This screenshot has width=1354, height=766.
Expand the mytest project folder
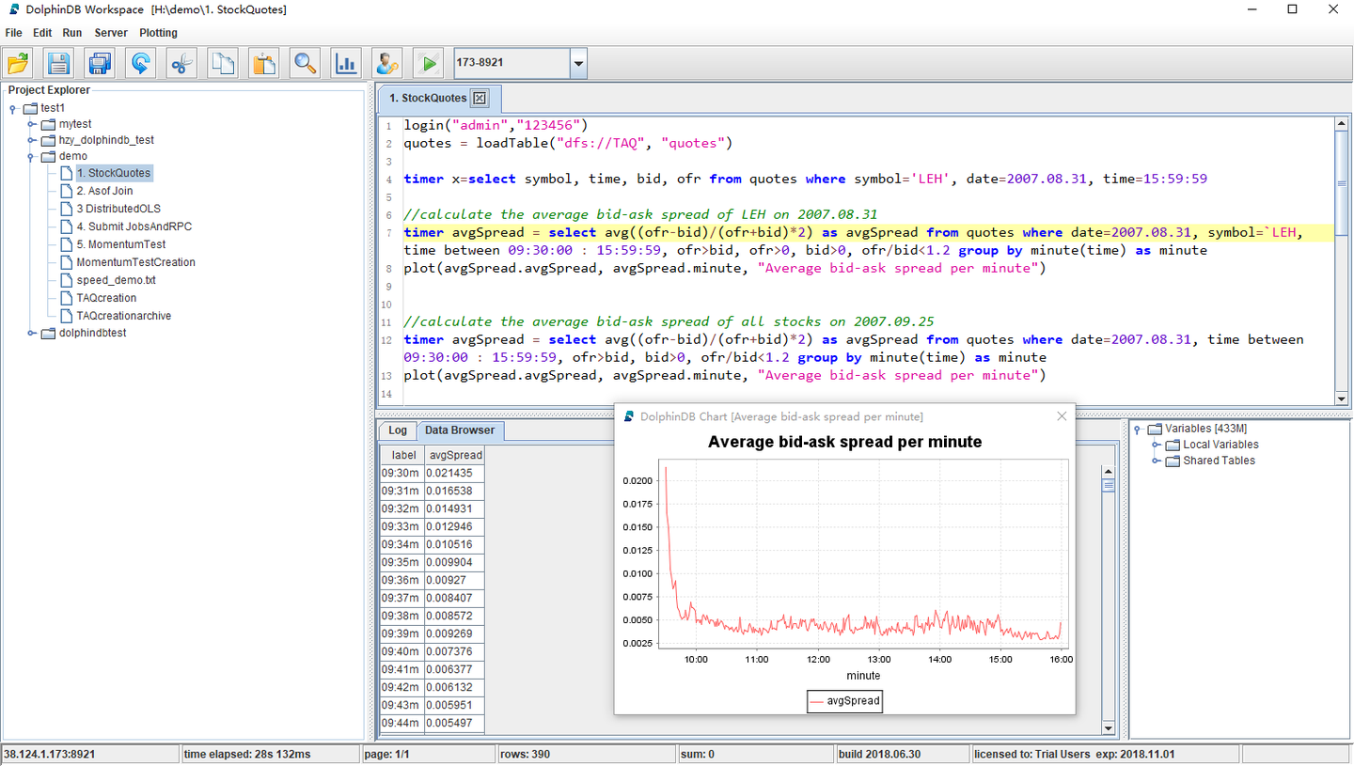tap(31, 124)
